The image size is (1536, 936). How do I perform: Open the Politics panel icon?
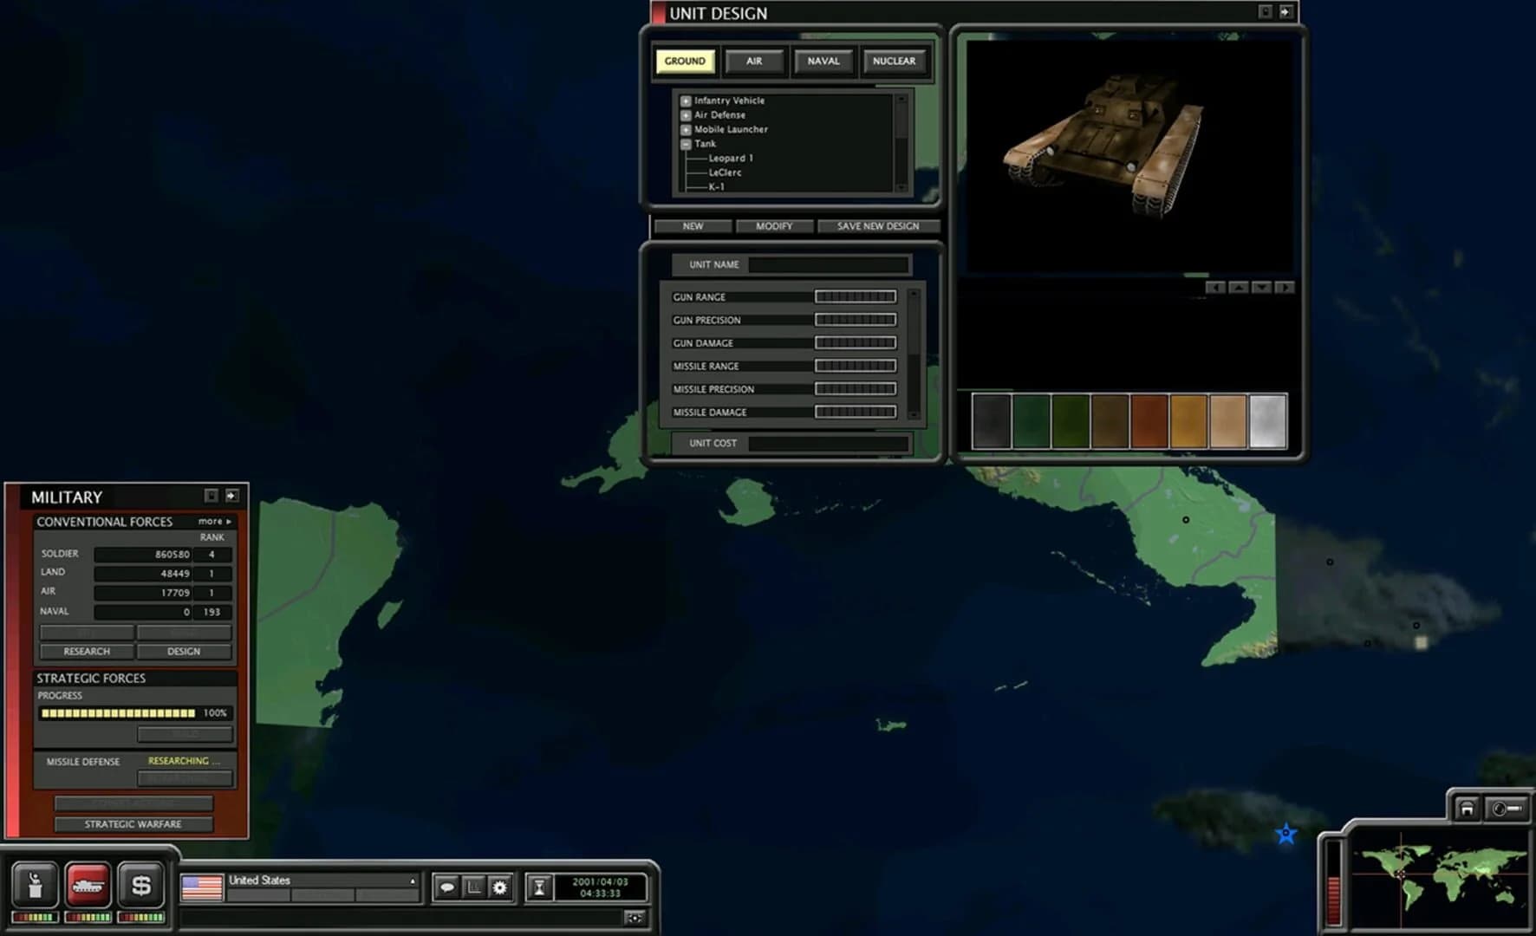(35, 886)
